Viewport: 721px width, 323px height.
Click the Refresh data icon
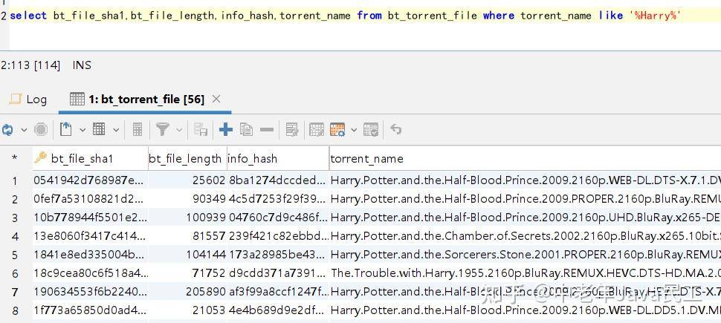(x=7, y=130)
